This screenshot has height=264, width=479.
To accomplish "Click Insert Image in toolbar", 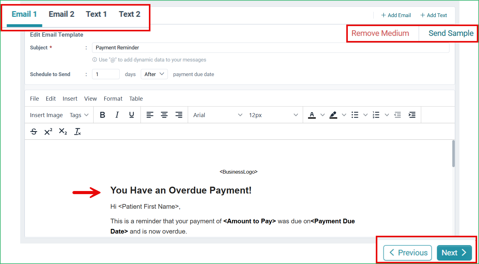I will tap(46, 115).
